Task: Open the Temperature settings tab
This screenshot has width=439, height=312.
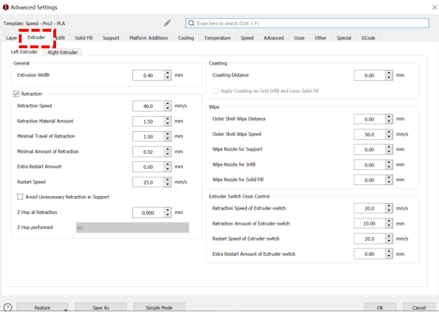Action: coord(217,37)
